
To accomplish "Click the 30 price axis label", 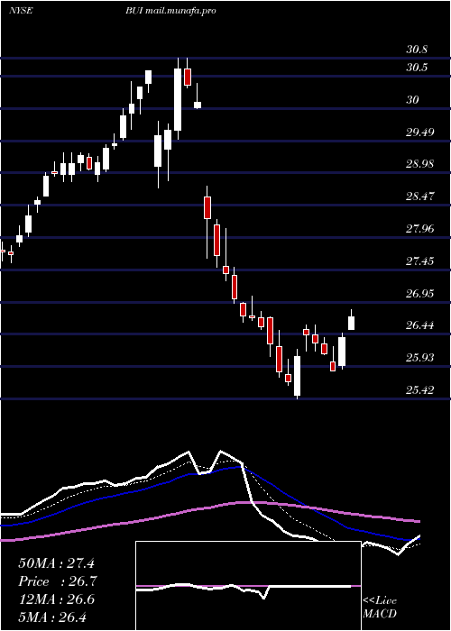I will [x=413, y=100].
